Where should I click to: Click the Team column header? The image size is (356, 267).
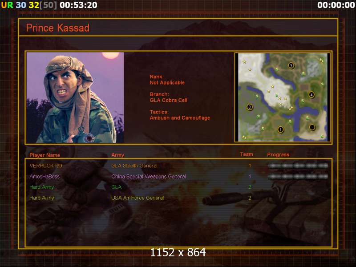coord(247,154)
